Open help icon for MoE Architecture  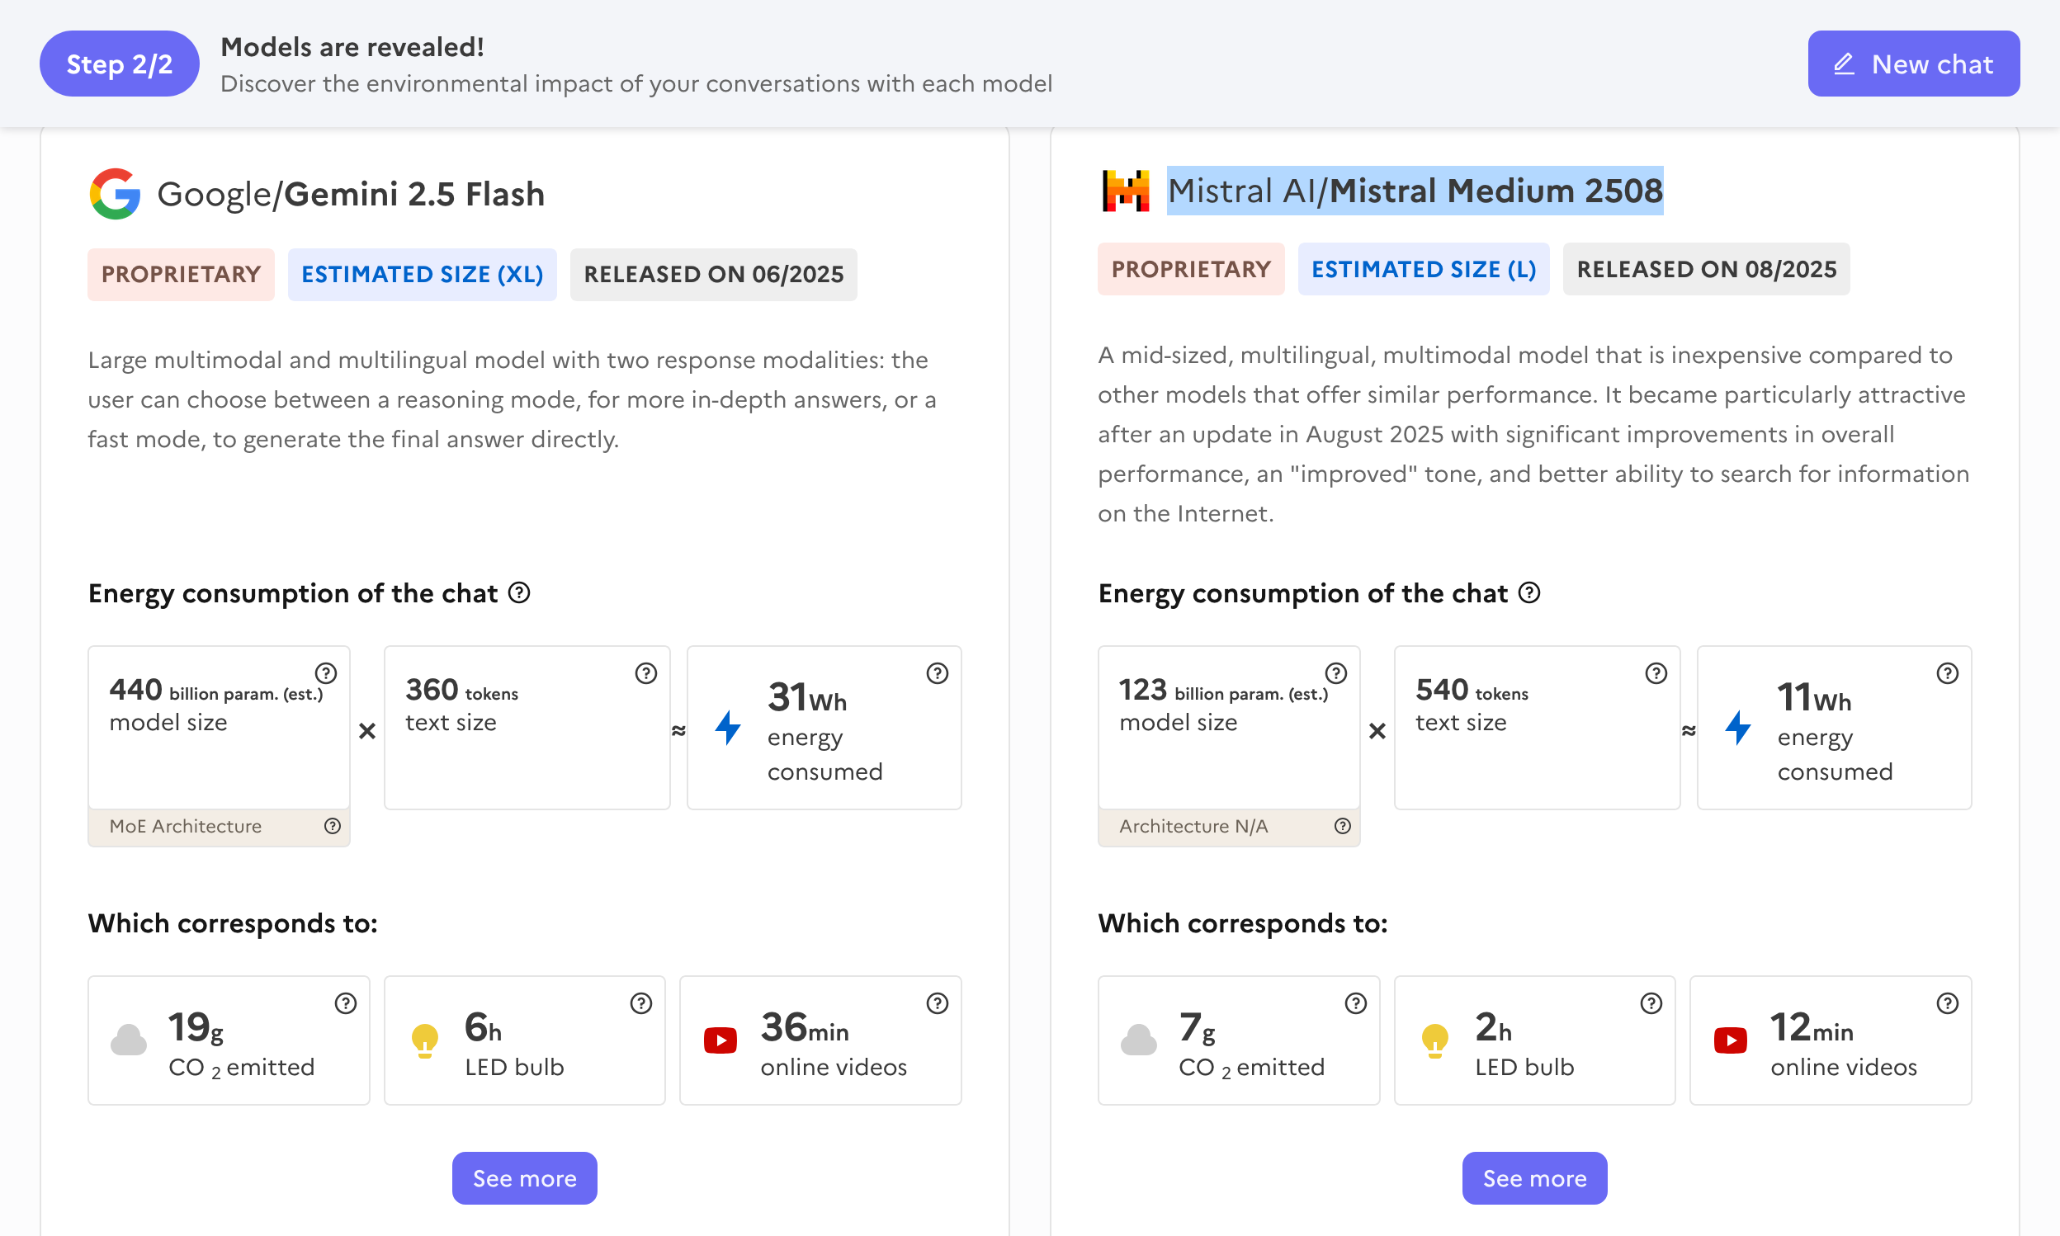pyautogui.click(x=333, y=825)
